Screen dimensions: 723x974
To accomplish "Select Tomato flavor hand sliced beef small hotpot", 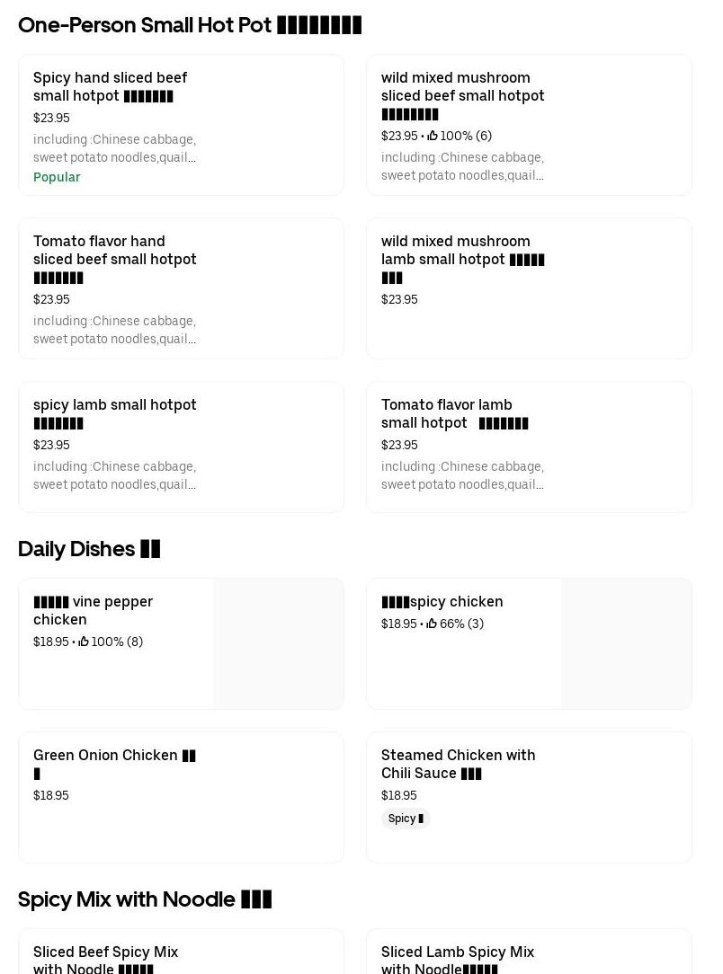I will click(181, 288).
